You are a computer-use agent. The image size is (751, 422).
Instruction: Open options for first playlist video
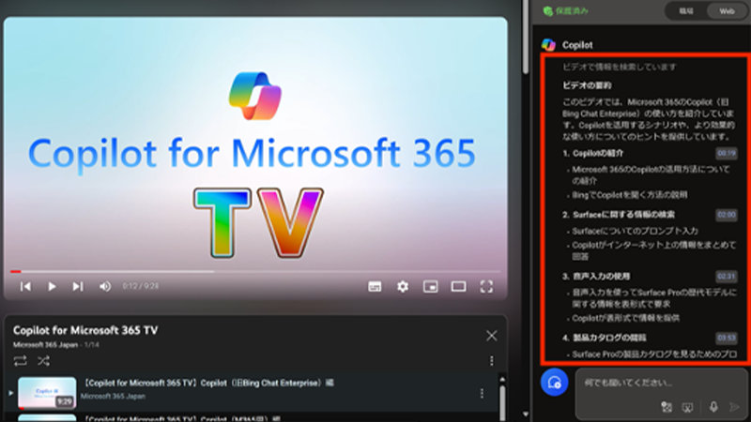click(482, 393)
